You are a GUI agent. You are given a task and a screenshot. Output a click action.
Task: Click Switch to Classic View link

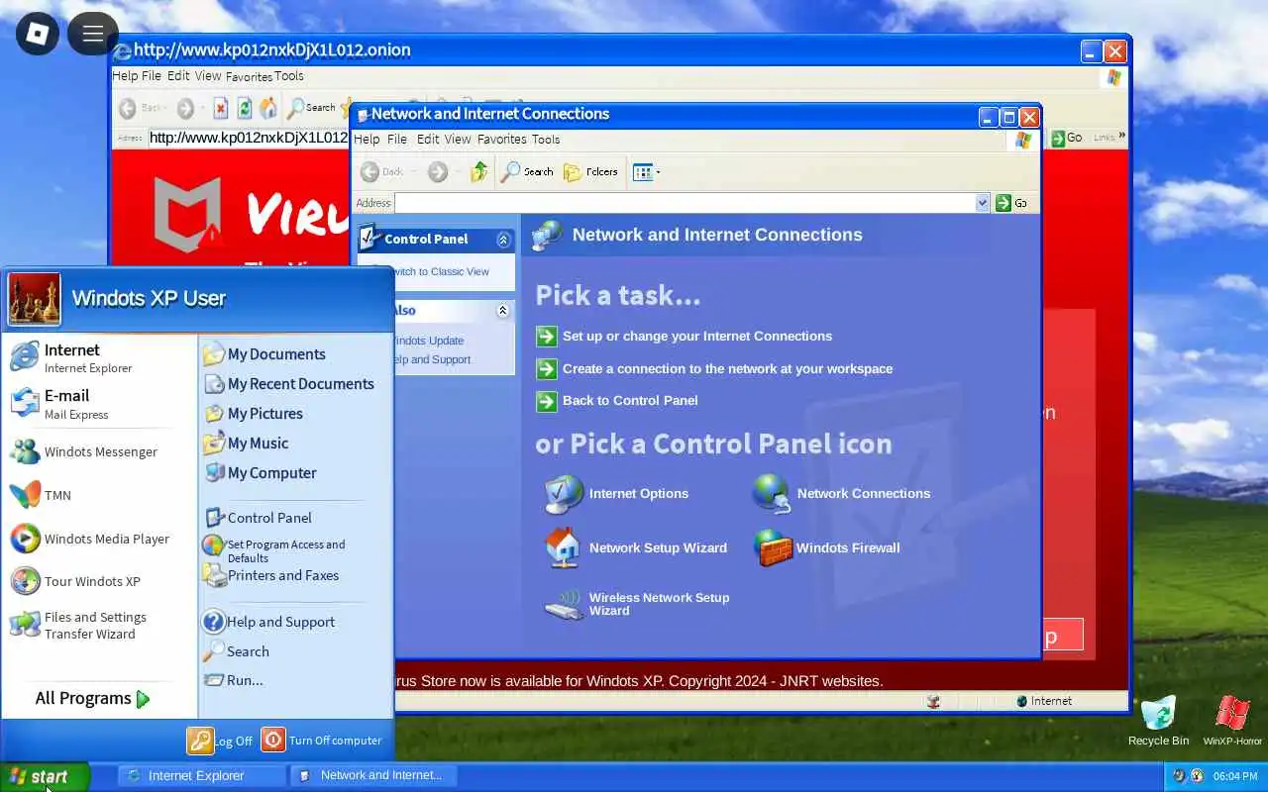(x=439, y=271)
